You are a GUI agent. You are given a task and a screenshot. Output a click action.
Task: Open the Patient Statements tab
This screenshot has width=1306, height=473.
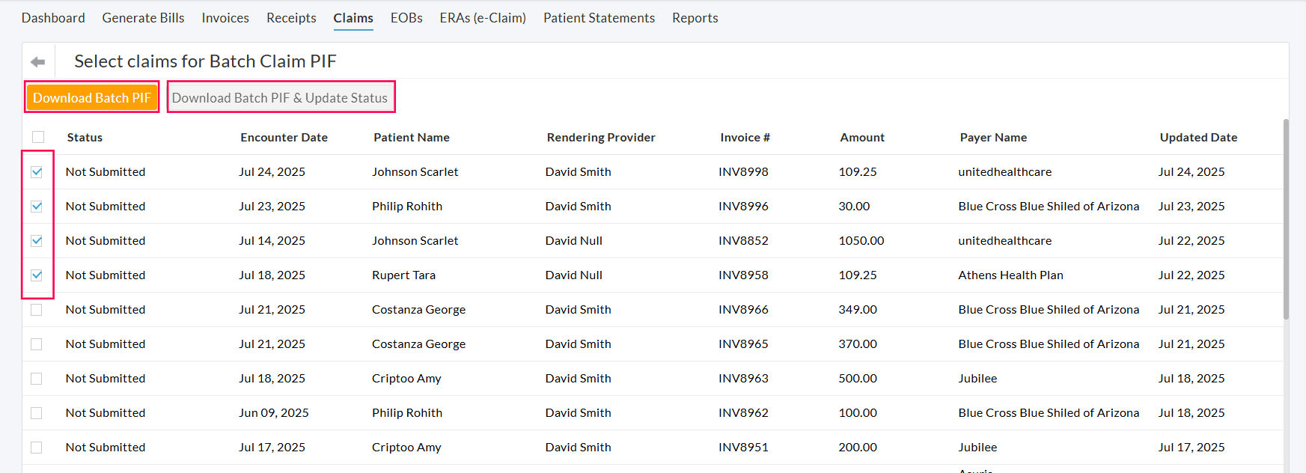[599, 18]
